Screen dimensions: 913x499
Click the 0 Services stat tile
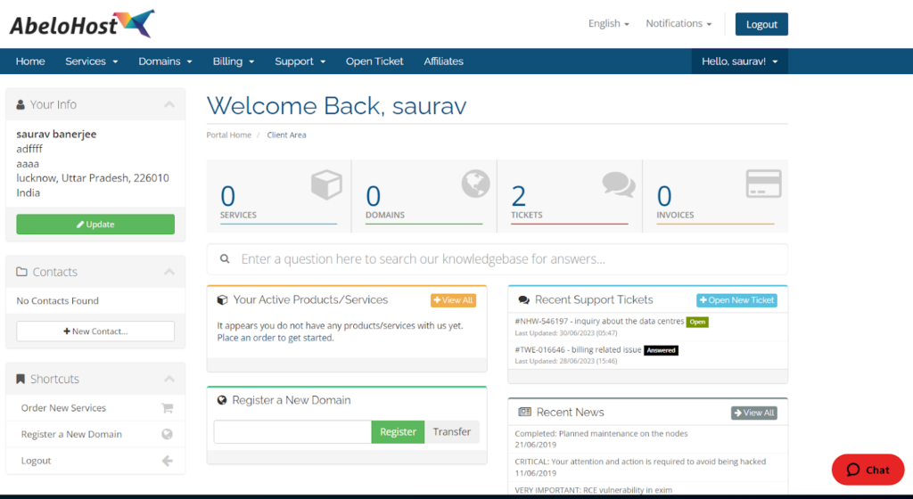point(278,196)
